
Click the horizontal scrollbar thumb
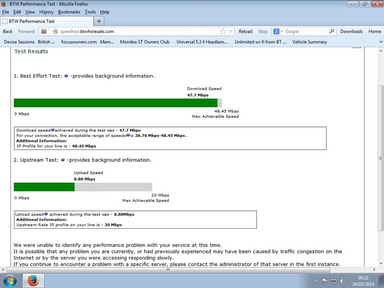168,270
